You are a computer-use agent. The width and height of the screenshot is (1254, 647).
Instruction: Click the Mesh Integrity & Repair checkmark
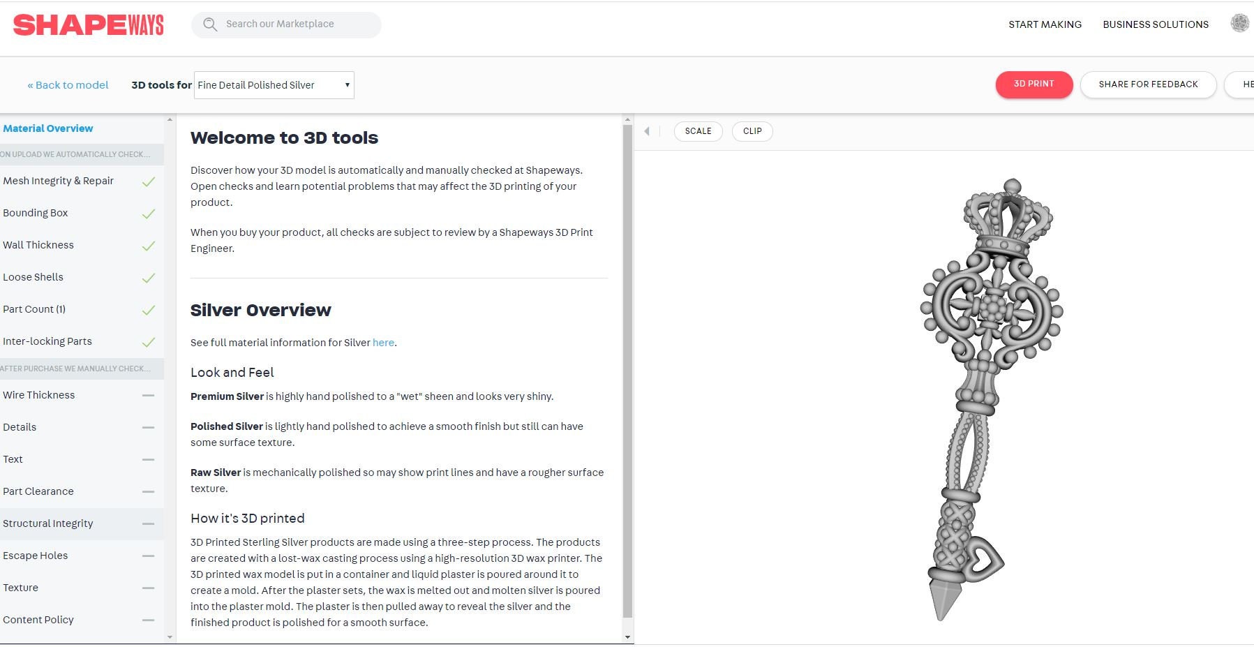click(x=149, y=181)
